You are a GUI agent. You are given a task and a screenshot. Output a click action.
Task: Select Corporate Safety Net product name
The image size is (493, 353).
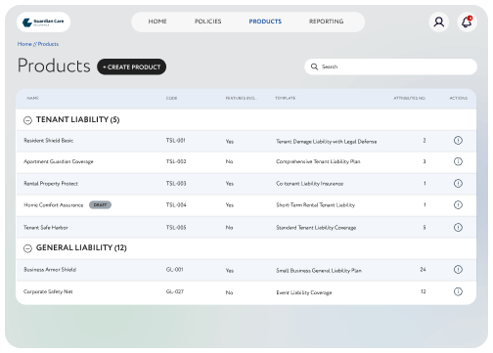point(48,291)
